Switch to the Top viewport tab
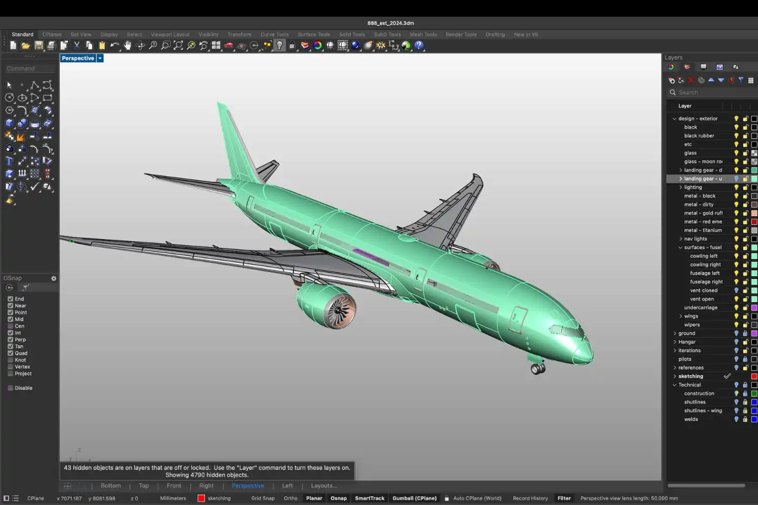The width and height of the screenshot is (758, 505). point(144,486)
